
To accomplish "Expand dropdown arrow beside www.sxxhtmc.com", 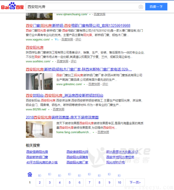I will click(53, 61).
